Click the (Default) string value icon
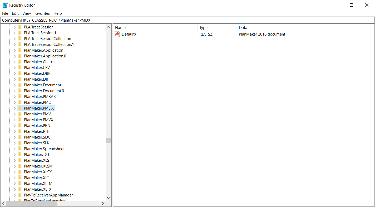This screenshot has width=375, height=207. coord(117,34)
